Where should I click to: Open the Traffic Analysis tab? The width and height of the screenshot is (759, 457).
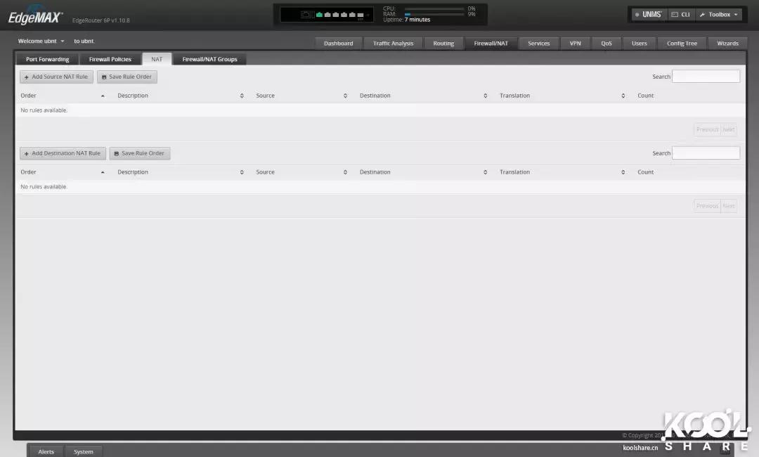click(x=393, y=44)
